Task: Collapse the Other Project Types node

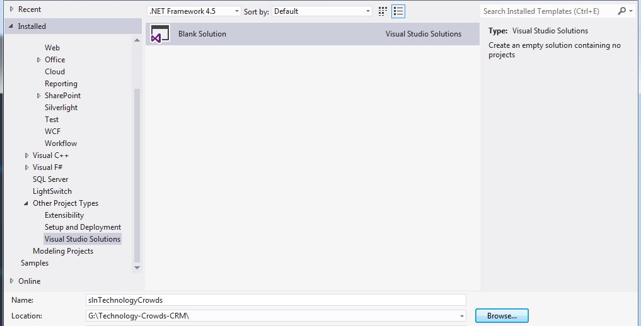Action: [x=26, y=203]
